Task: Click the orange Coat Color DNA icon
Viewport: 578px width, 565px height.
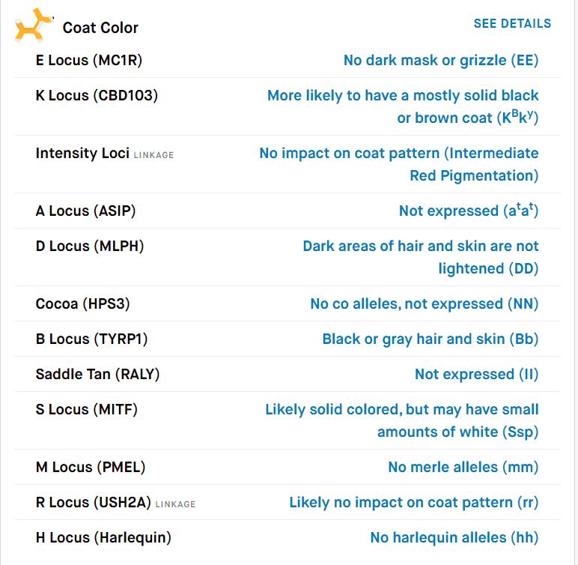Action: point(34,25)
